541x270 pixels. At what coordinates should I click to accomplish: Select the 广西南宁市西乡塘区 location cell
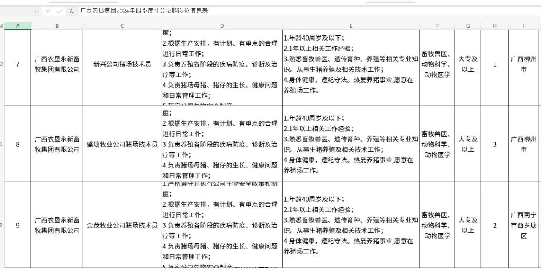(524, 225)
